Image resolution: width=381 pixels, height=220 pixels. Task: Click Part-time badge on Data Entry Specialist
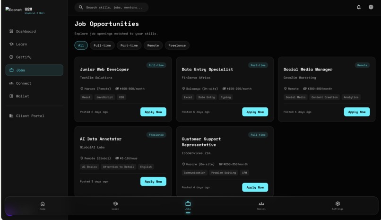[x=258, y=65]
